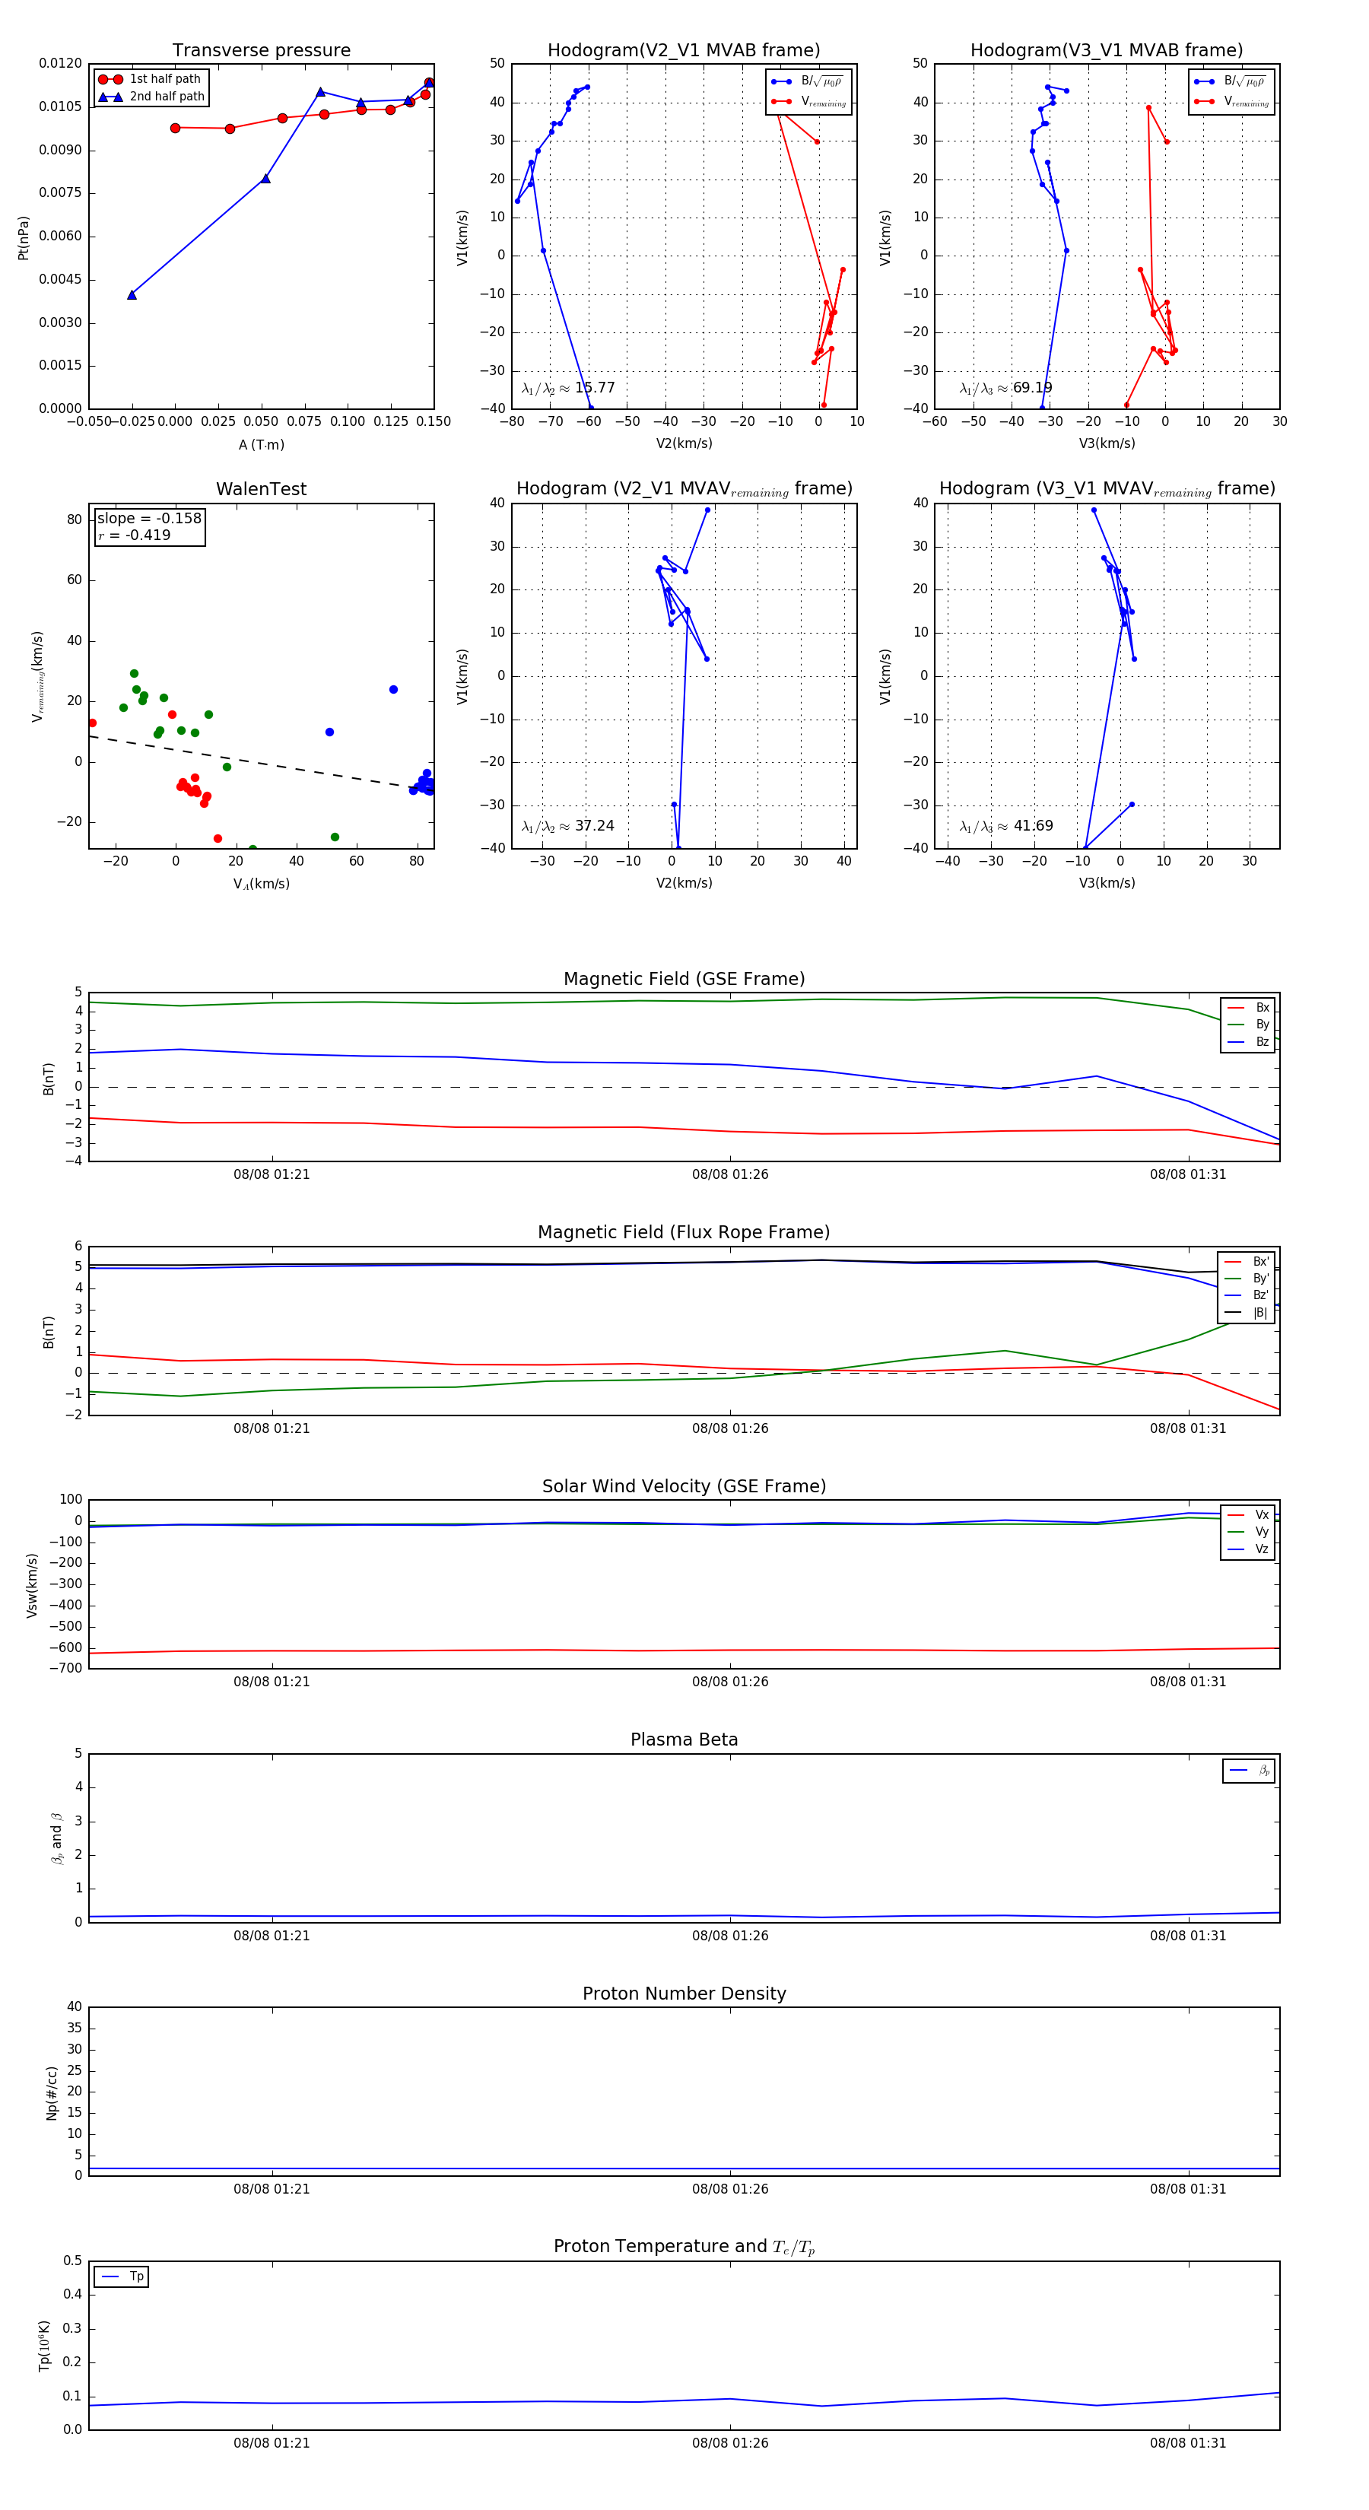Click the 'VA(km/s)' x-axis label in WalenTest
The width and height of the screenshot is (1369, 2510).
click(261, 885)
